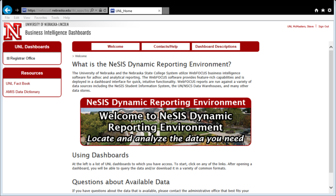Click the Business Intelligence Dashboards title
336x196 pixels.
[x=58, y=33]
